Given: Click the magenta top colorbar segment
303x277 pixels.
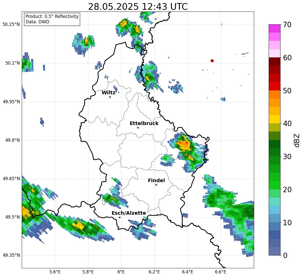Looking at the screenshot, I should [x=274, y=29].
